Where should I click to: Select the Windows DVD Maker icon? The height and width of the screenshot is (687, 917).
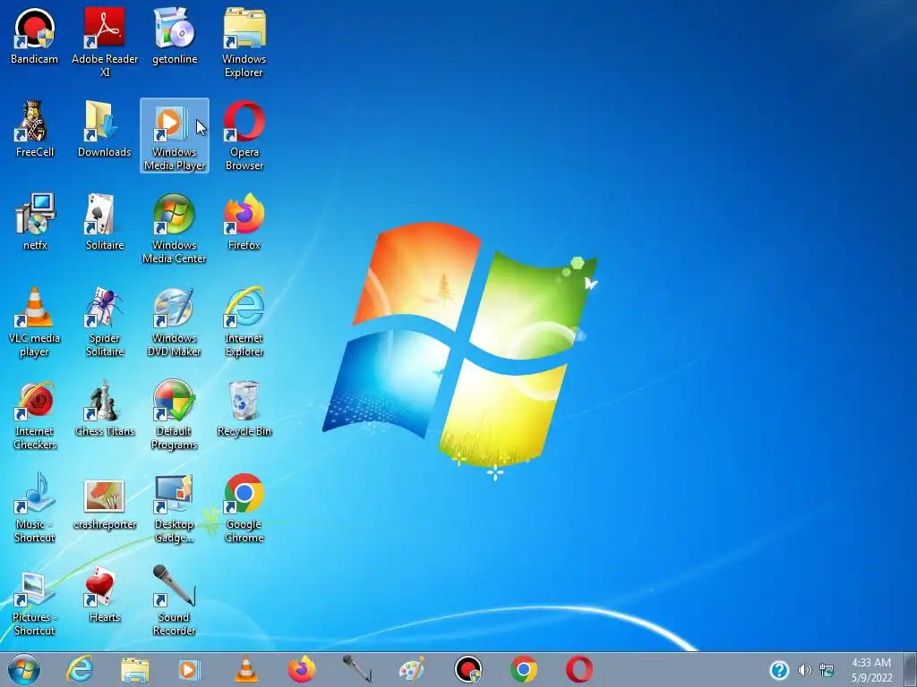tap(175, 321)
